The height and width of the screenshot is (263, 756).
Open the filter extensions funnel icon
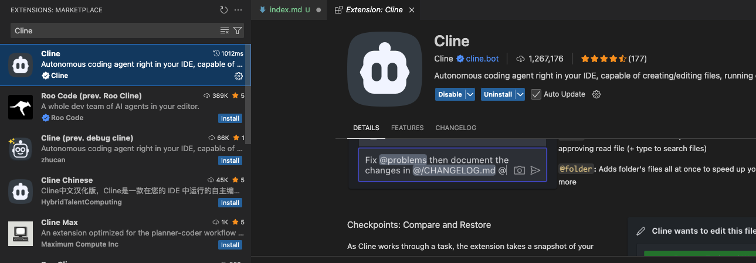coord(238,30)
